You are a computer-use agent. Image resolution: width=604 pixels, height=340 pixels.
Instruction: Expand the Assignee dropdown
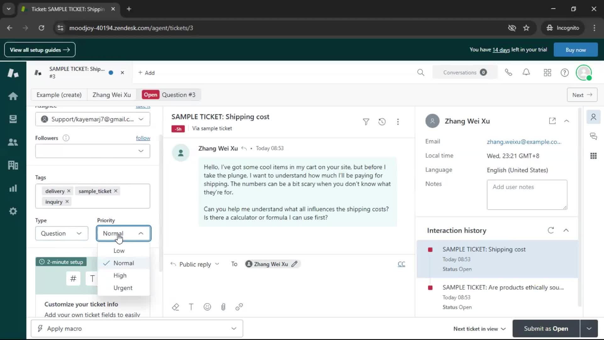(92, 119)
